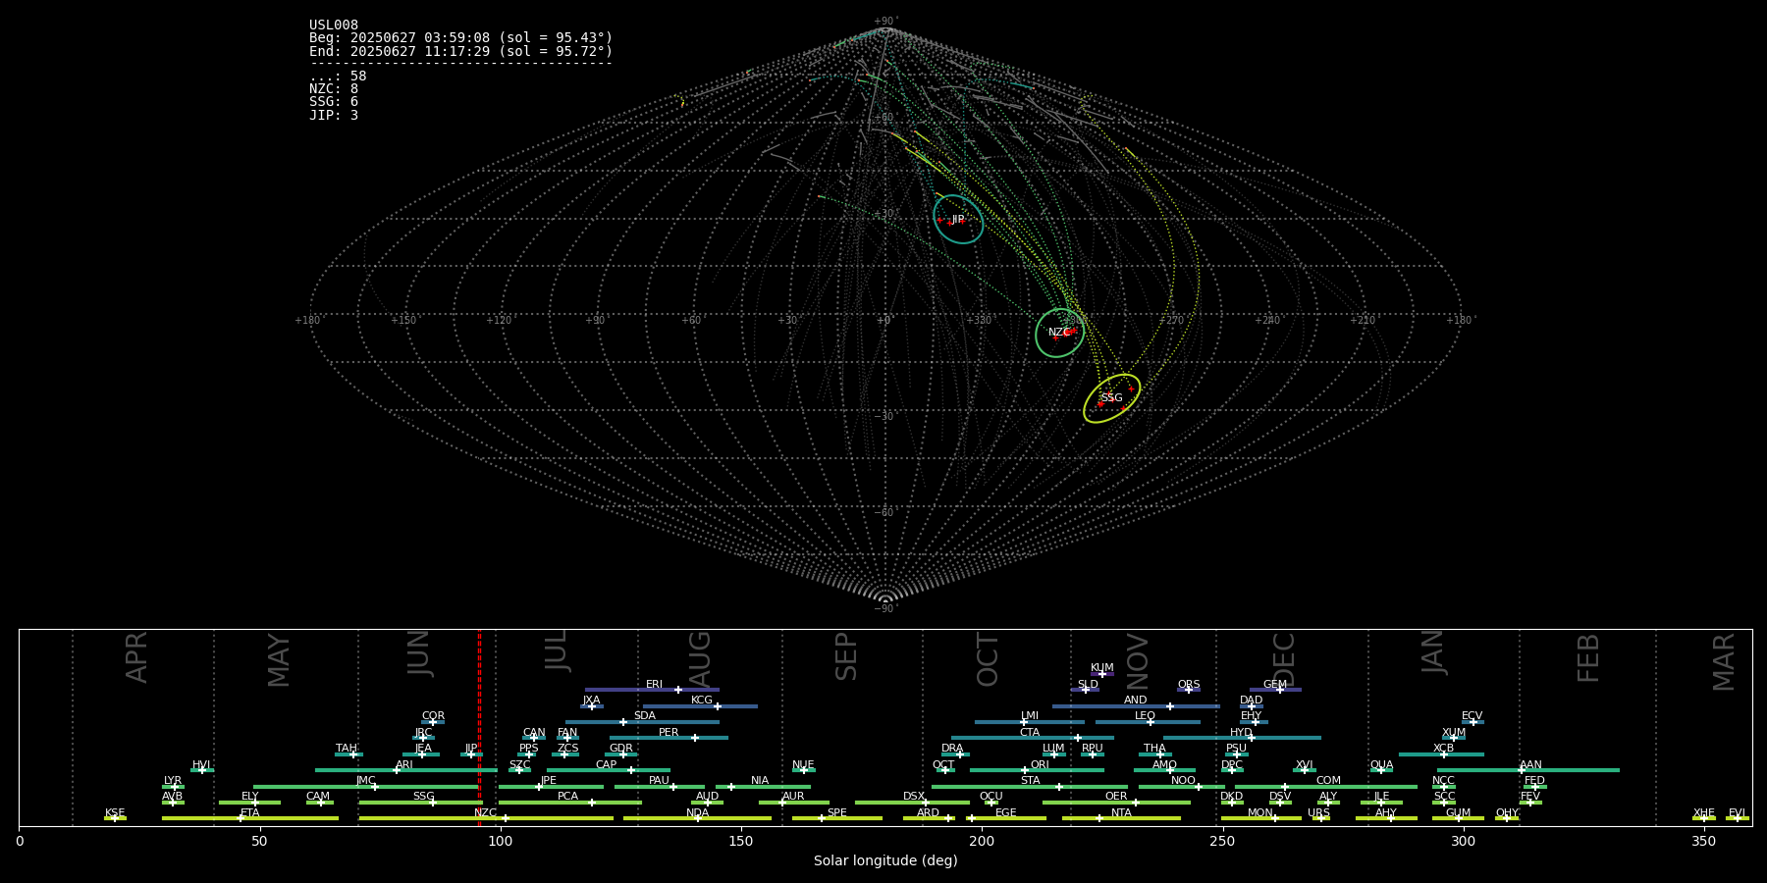
Task: Click the 200 tick on solar longitude axis
Action: pos(982,842)
